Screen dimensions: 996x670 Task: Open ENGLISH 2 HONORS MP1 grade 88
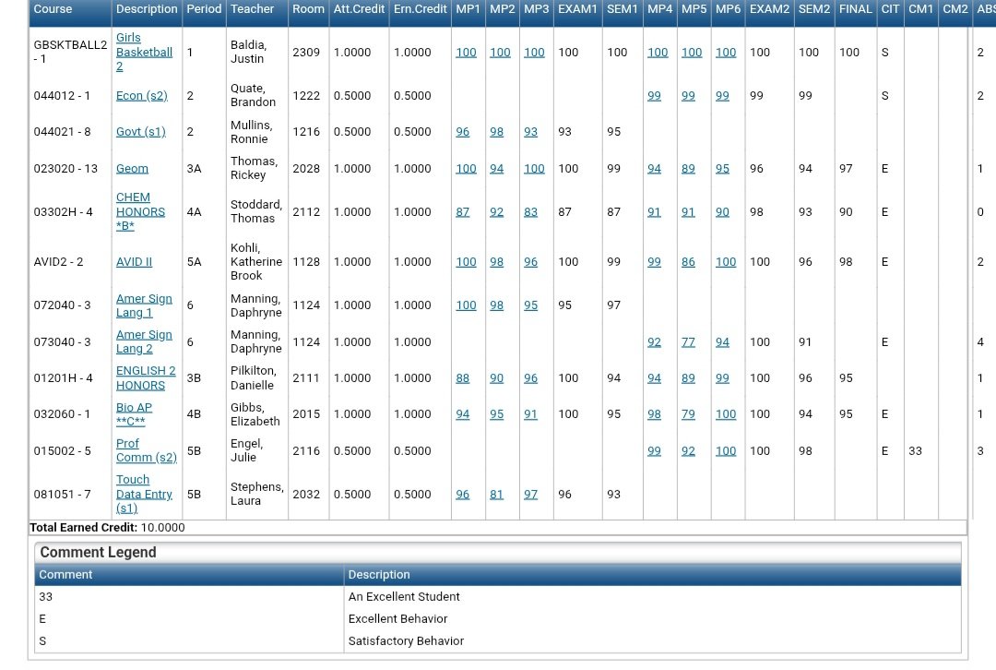[462, 378]
